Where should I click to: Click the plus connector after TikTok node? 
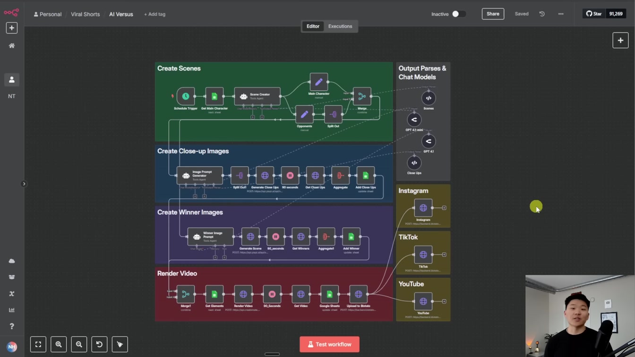coord(444,255)
